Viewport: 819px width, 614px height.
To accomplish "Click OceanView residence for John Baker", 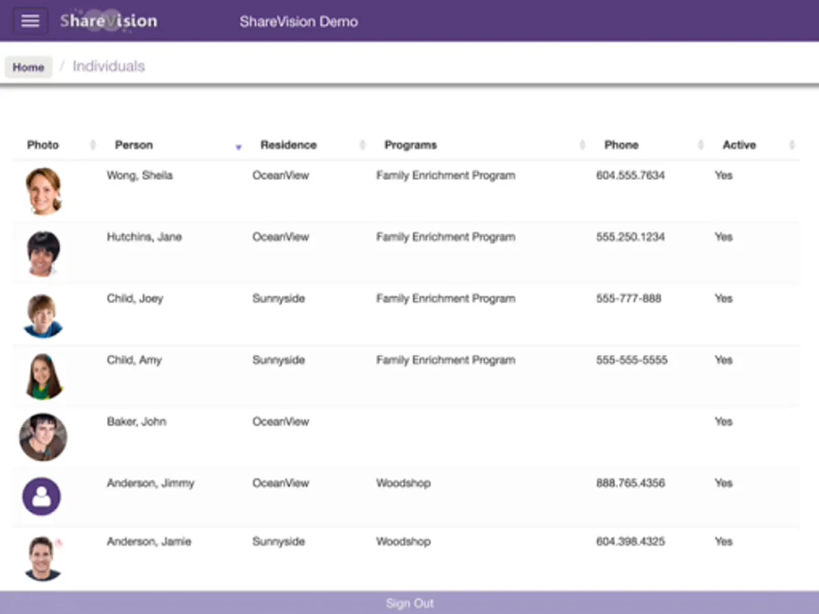I will 281,421.
